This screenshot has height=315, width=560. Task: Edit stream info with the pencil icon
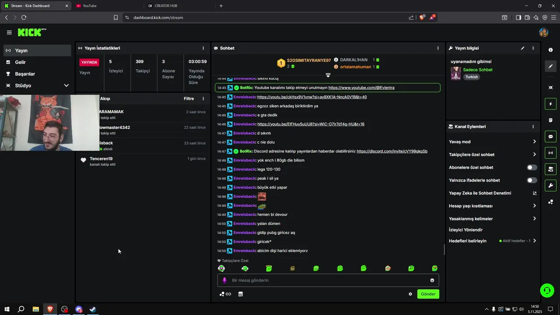[522, 48]
